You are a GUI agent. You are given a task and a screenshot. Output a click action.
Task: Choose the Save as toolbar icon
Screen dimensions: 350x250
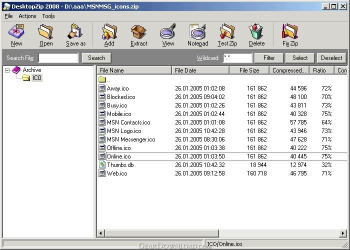tap(75, 32)
